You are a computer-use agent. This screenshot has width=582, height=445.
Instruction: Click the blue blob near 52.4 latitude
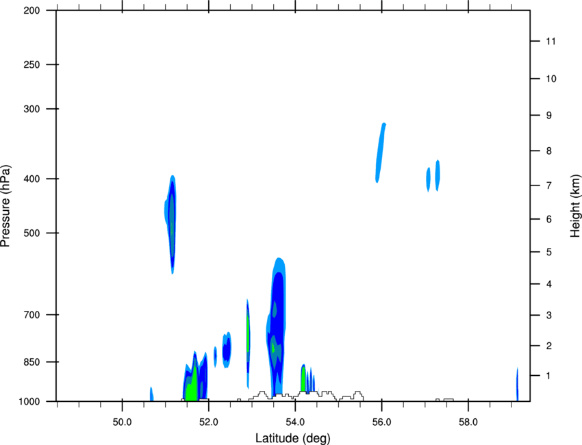[227, 350]
